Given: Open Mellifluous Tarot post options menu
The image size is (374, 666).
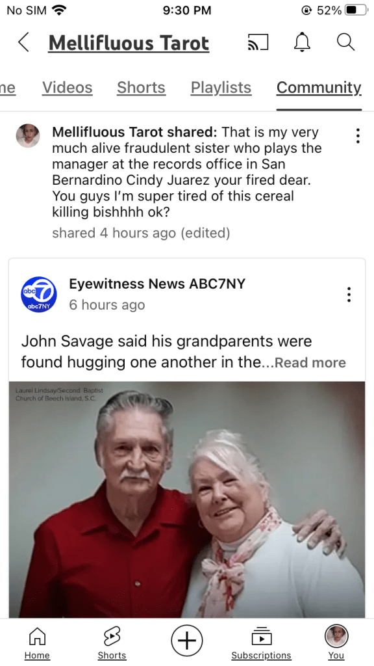Looking at the screenshot, I should coord(358,136).
